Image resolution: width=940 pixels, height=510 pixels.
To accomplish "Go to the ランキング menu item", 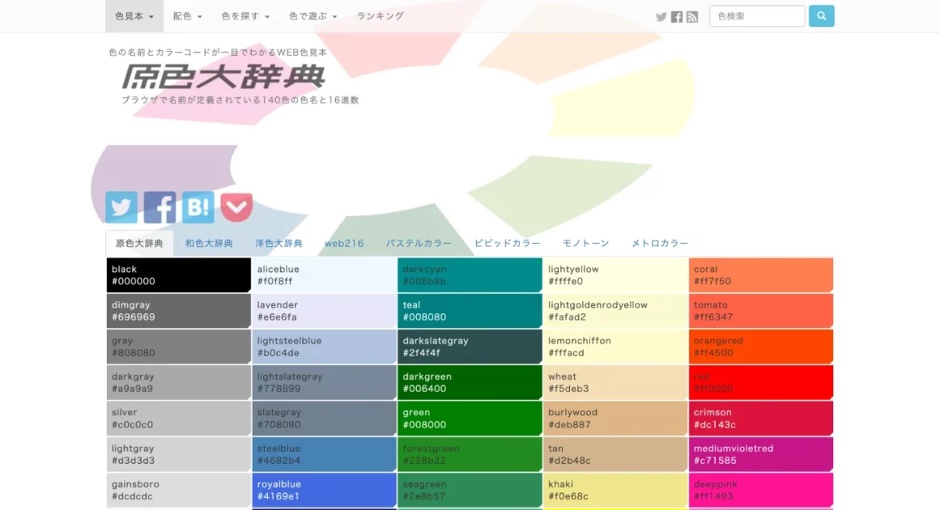I will click(x=380, y=16).
